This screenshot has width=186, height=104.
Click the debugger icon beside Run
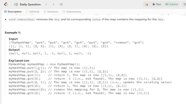(x=146, y=4)
